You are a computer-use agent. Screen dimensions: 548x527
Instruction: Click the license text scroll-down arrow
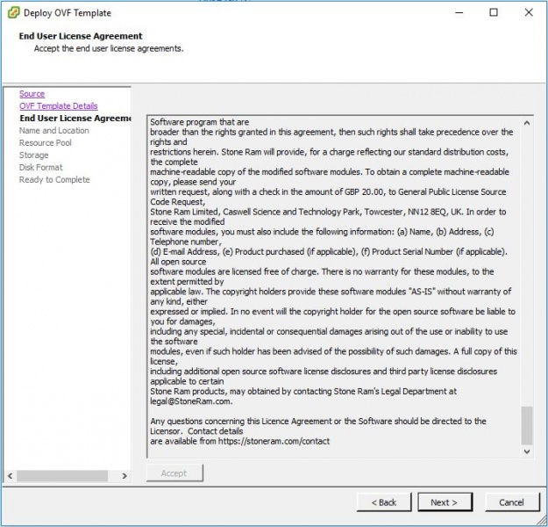(x=527, y=451)
